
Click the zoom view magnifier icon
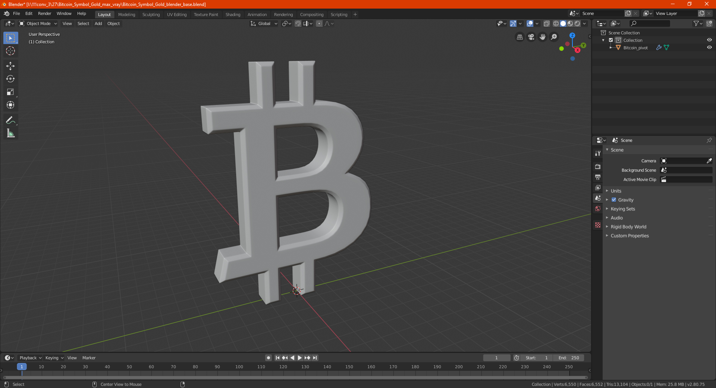tap(554, 37)
